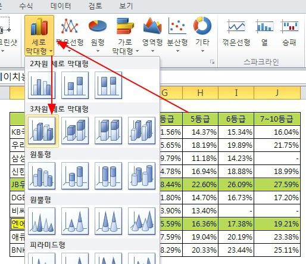This screenshot has width=306, height=264.
Task: Open the 가로 막대형 bar chart gallery
Action: point(125,36)
